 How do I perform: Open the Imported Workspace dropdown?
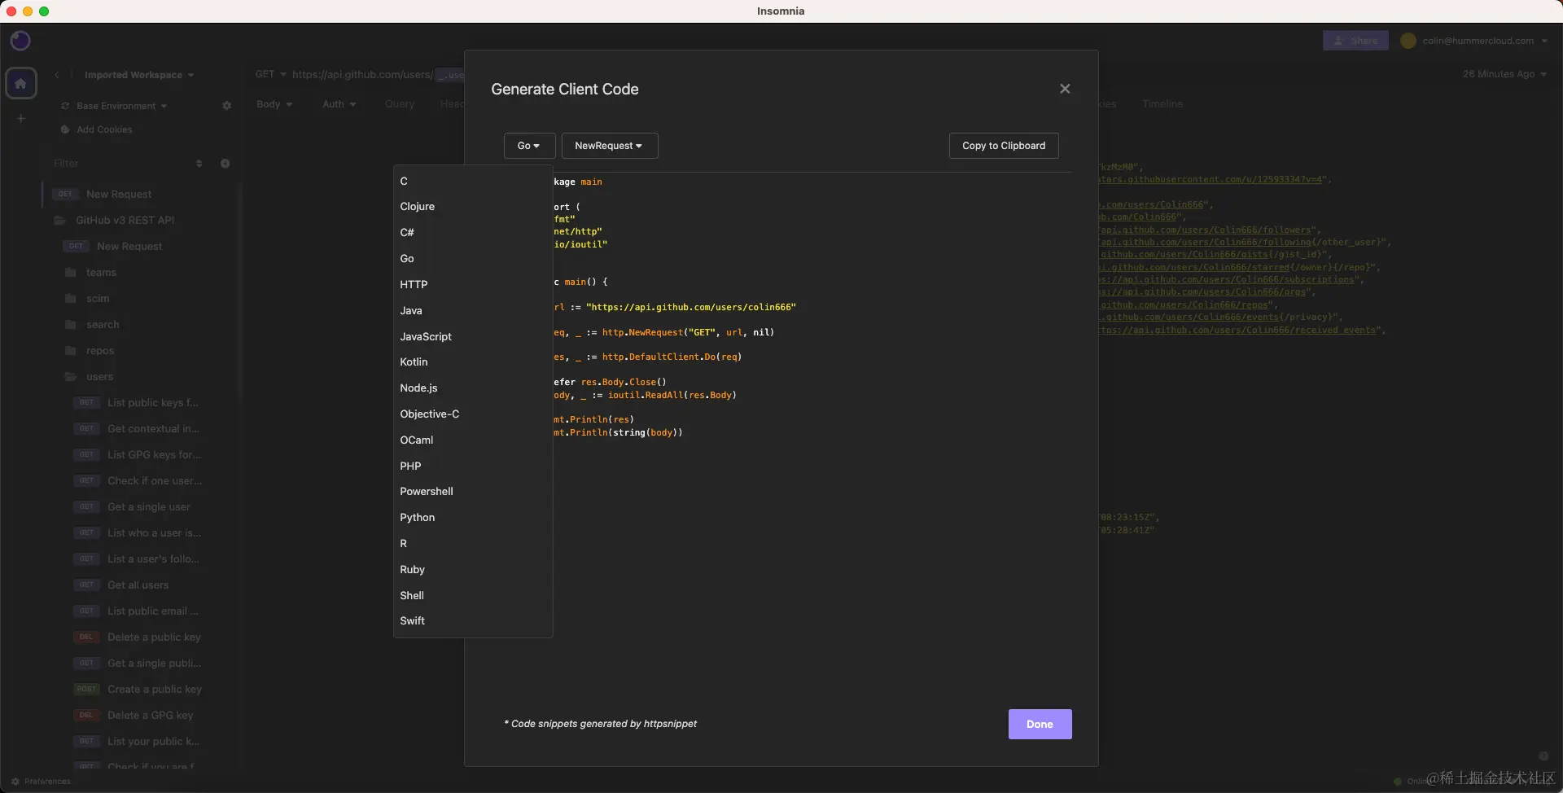tap(139, 75)
